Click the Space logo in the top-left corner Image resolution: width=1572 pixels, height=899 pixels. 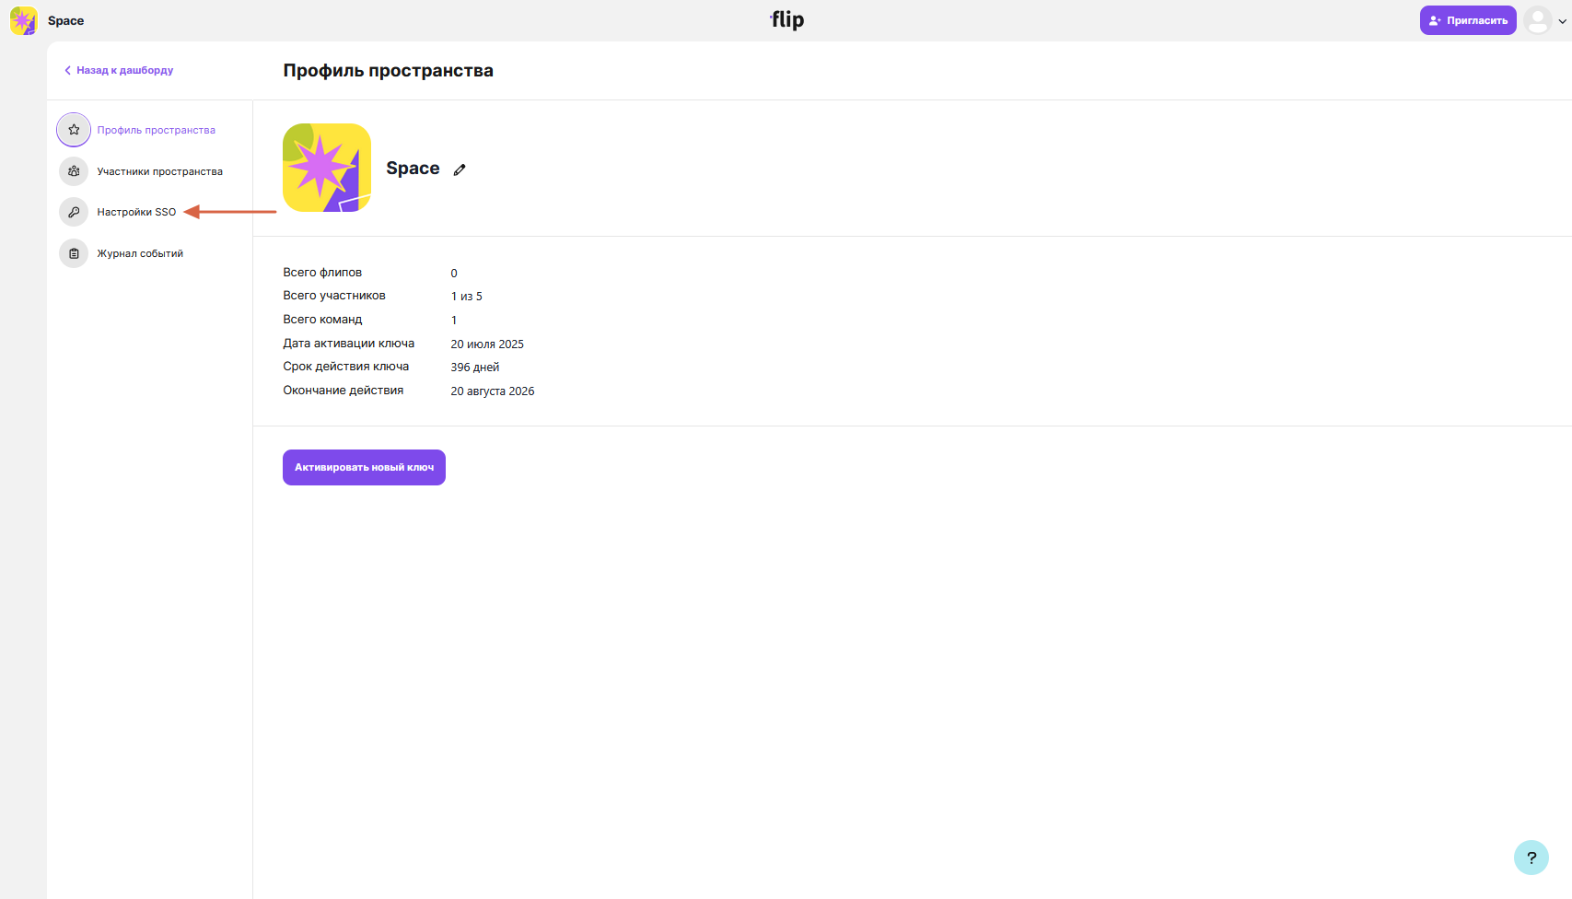click(x=23, y=20)
